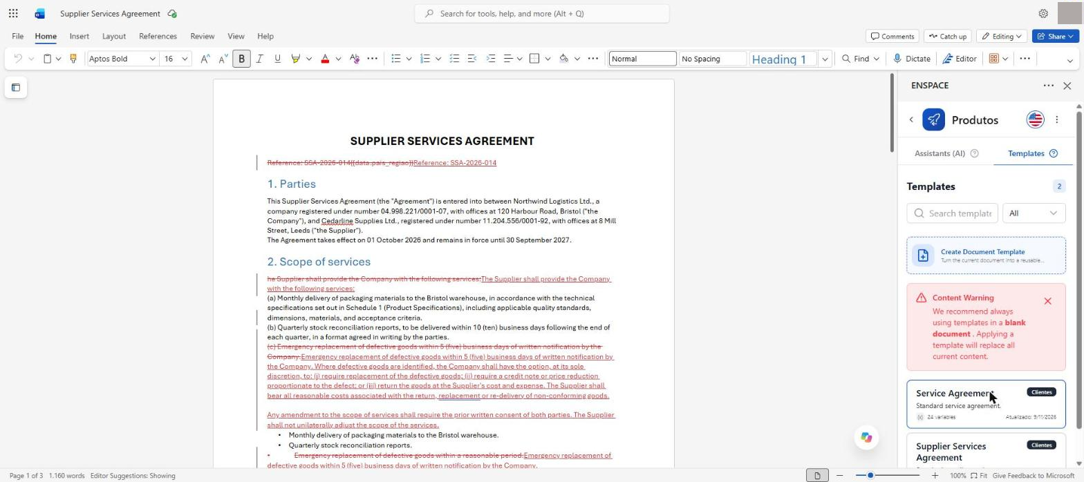Image resolution: width=1084 pixels, height=482 pixels.
Task: Open the template filter All dropdown
Action: coord(1034,213)
